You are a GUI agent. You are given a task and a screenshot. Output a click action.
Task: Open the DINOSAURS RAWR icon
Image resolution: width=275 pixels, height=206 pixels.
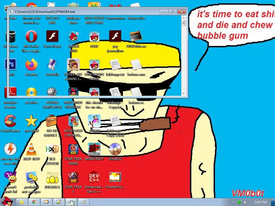tap(94, 65)
